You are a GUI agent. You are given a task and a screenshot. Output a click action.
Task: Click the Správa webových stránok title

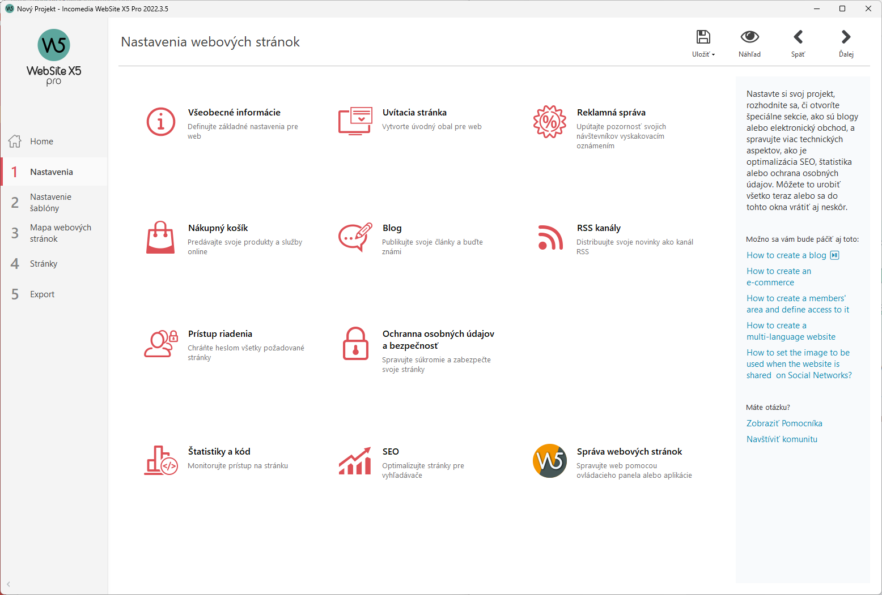pos(629,452)
